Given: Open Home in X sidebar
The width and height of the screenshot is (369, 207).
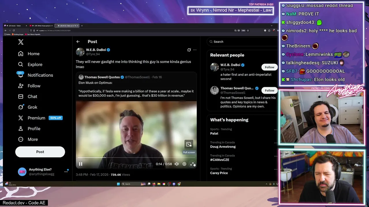Looking at the screenshot, I should click(29, 54).
